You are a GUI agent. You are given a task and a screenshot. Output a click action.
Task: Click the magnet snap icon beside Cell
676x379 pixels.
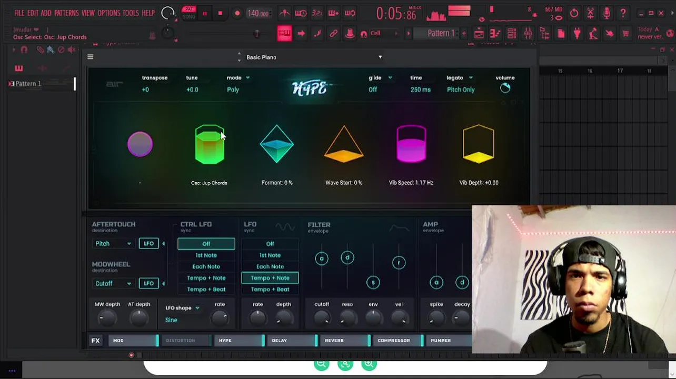coord(363,34)
